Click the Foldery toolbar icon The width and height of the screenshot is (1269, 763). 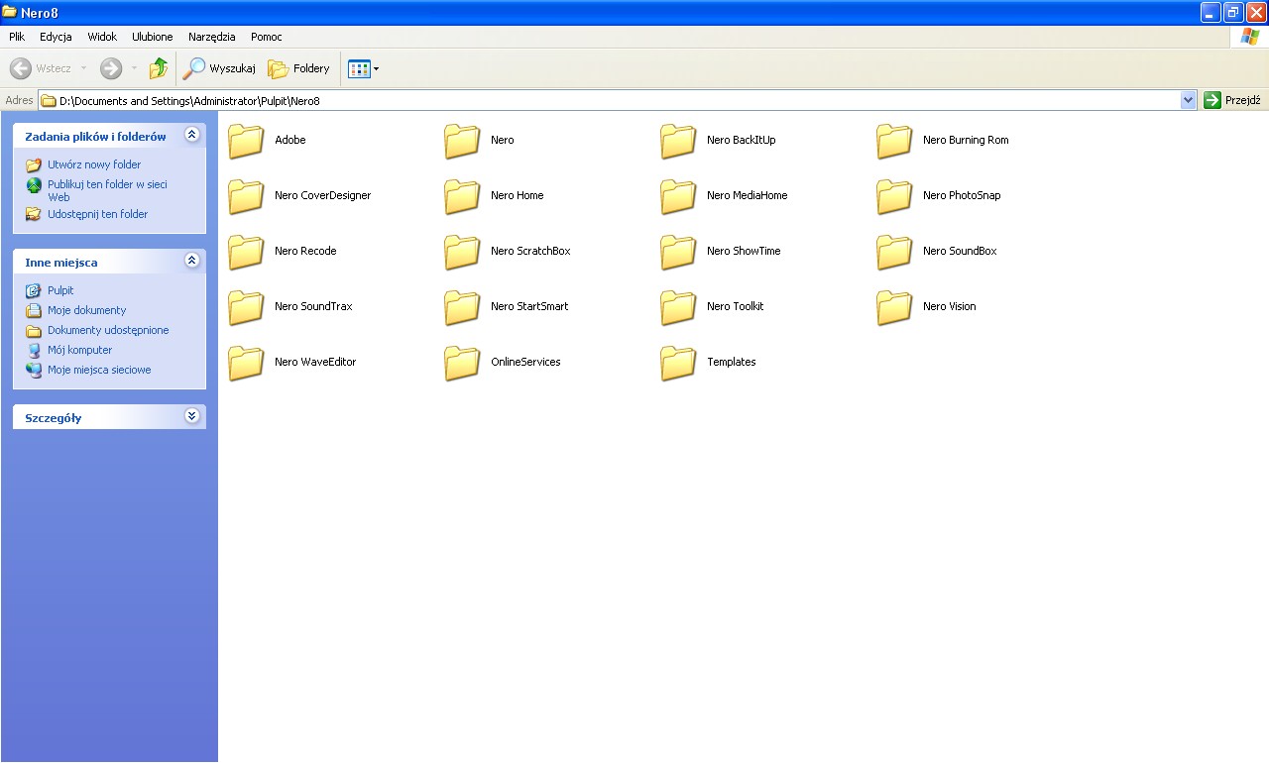[x=298, y=68]
